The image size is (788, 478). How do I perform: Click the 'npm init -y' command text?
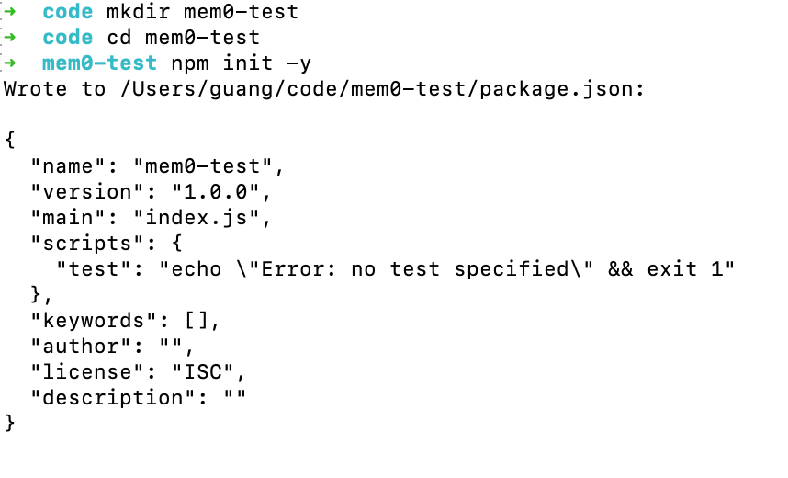tap(242, 64)
